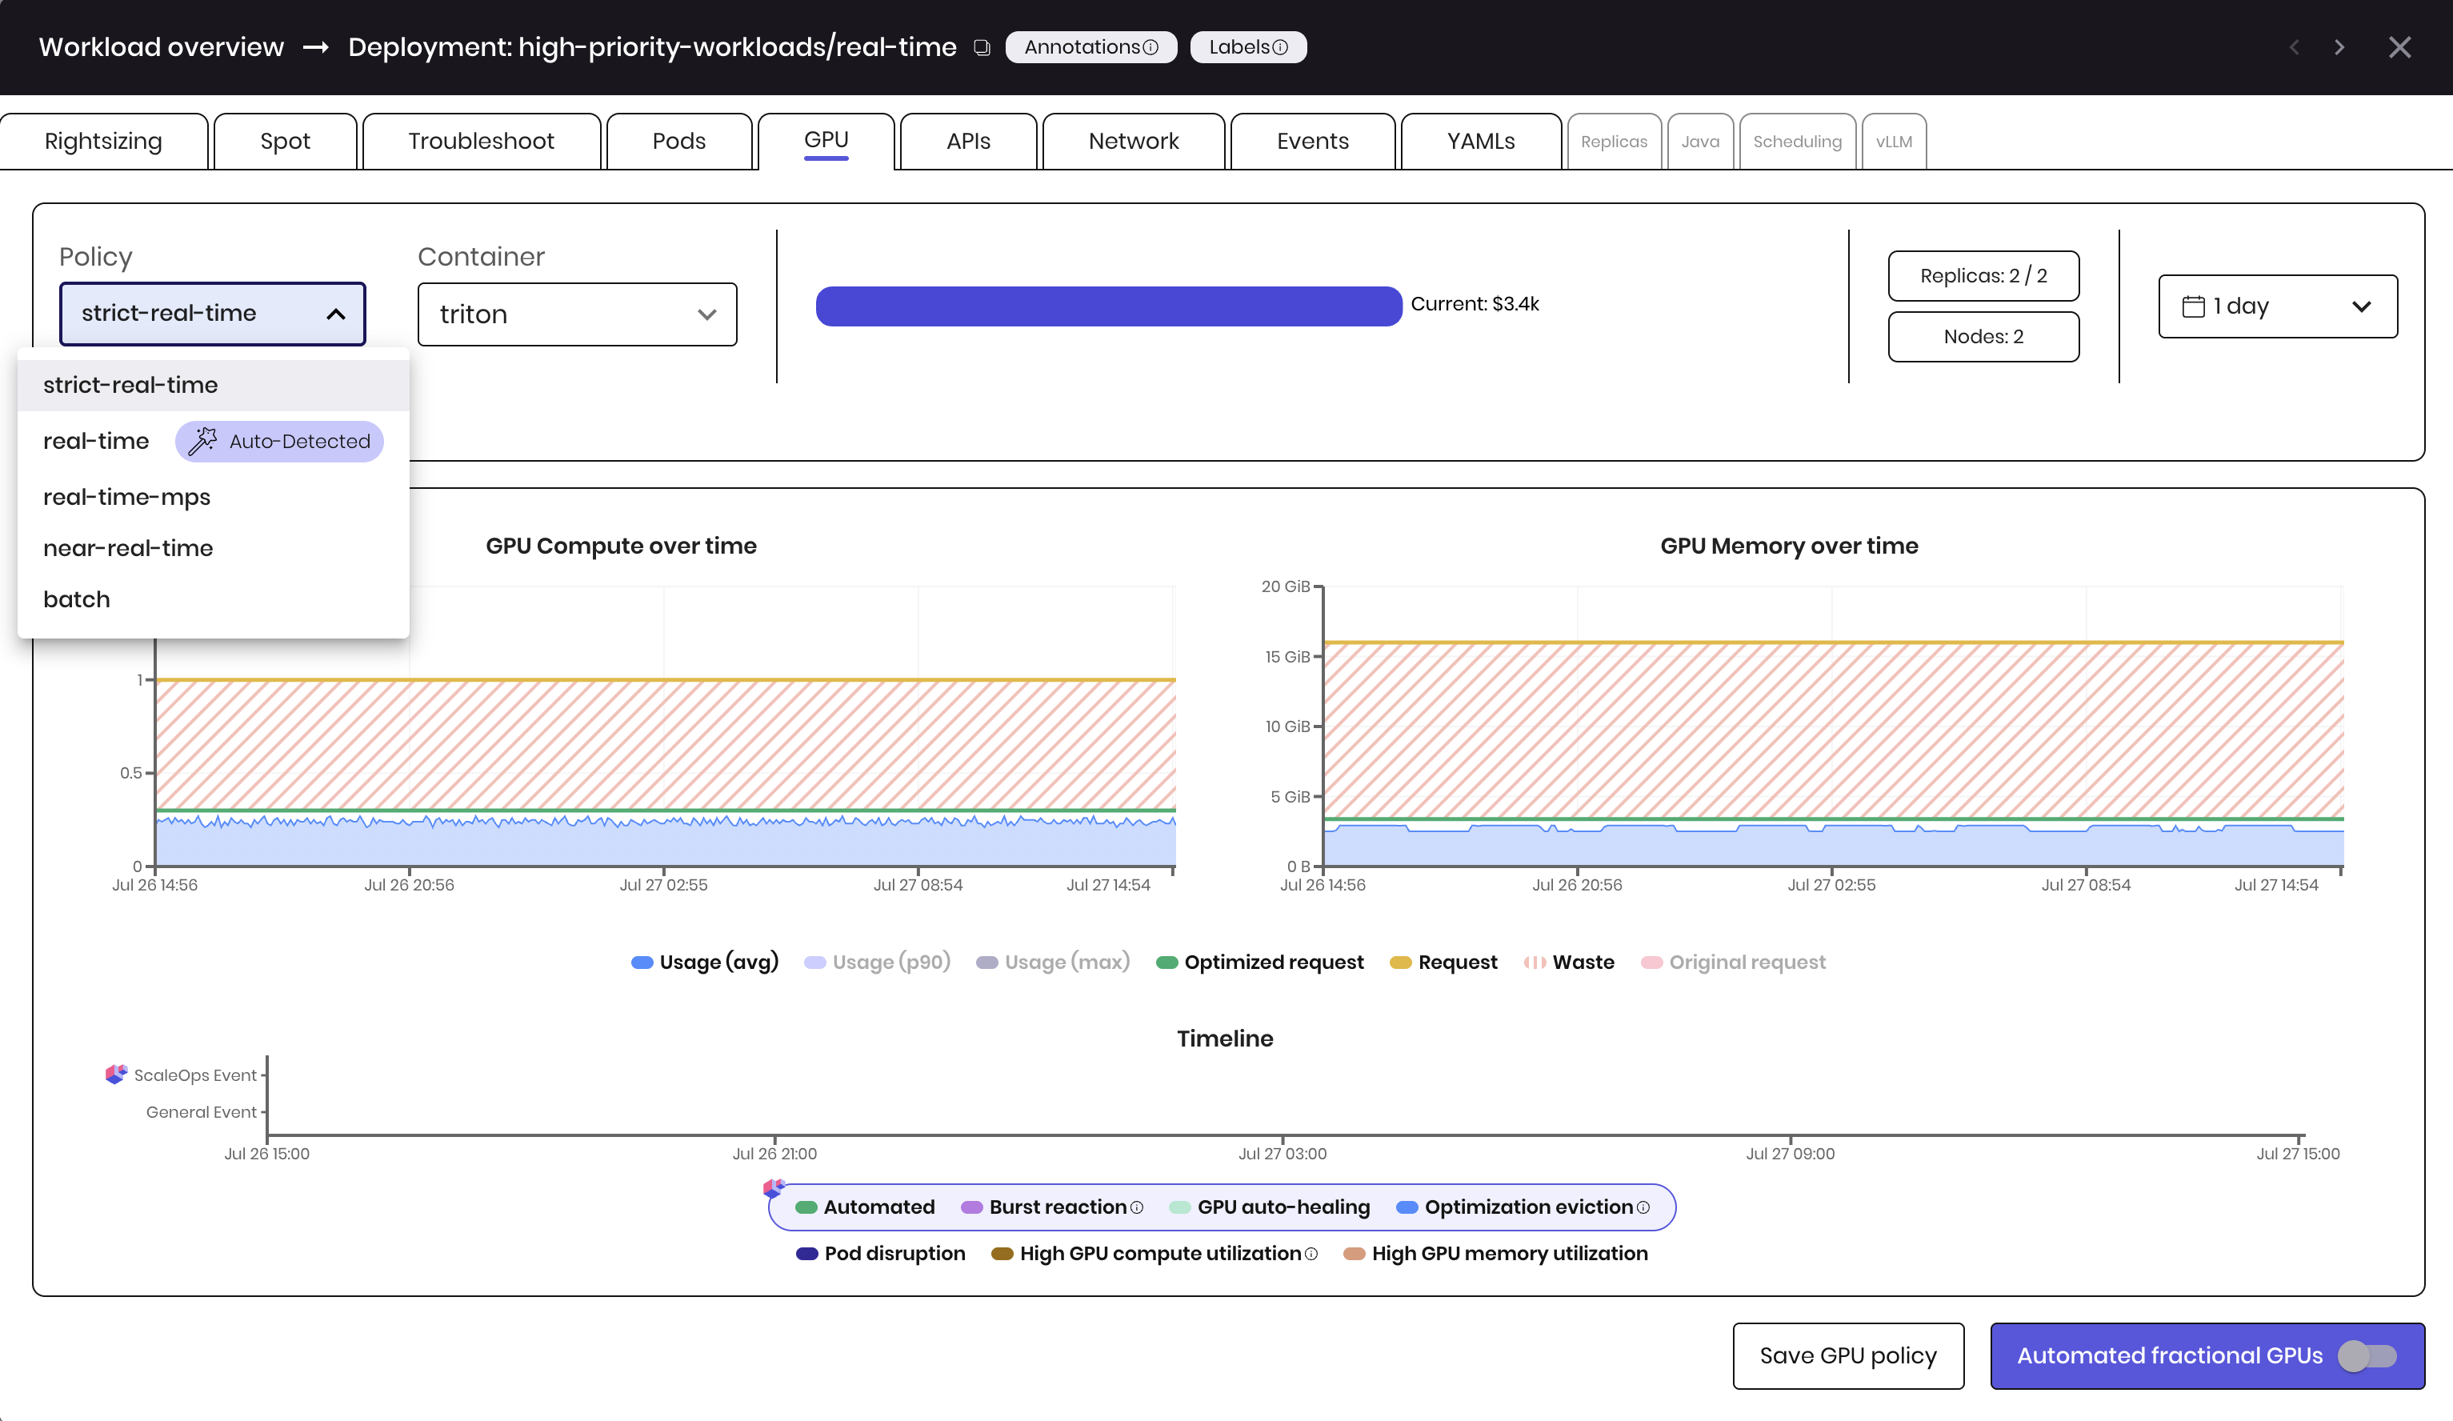Switch to the Network tab
Image resolution: width=2453 pixels, height=1421 pixels.
1133,141
